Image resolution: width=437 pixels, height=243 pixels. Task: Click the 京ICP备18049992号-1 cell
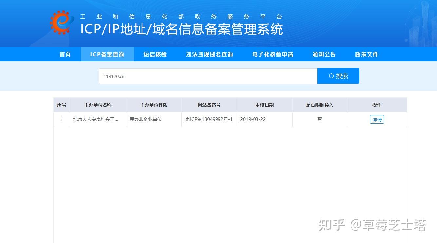click(x=209, y=119)
